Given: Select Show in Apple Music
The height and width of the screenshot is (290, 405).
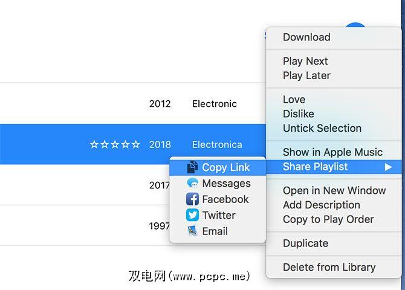Looking at the screenshot, I should coord(332,152).
